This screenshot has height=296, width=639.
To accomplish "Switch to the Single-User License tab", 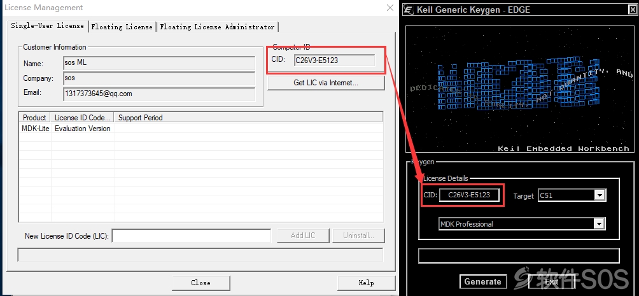I will tap(47, 25).
